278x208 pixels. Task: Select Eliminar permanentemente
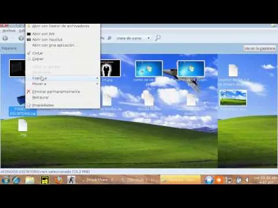tap(63, 92)
